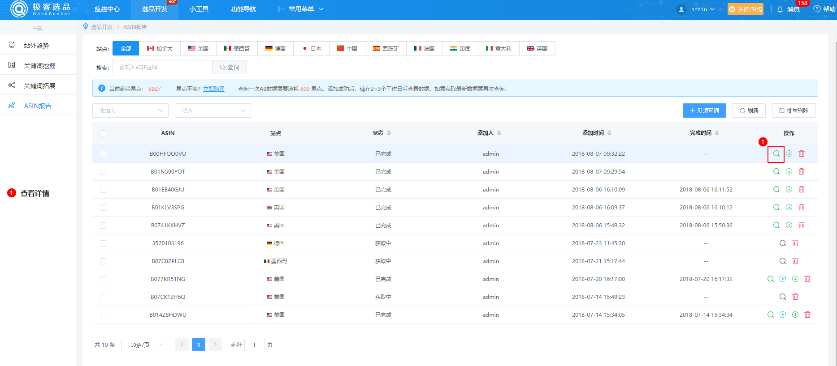
Task: View details for ASIN B00HFQQ0VU
Action: [x=776, y=153]
